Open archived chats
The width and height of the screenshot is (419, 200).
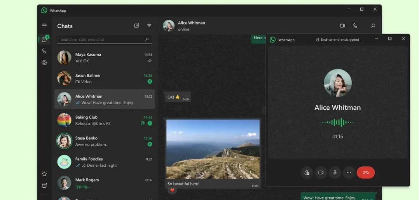point(44,185)
